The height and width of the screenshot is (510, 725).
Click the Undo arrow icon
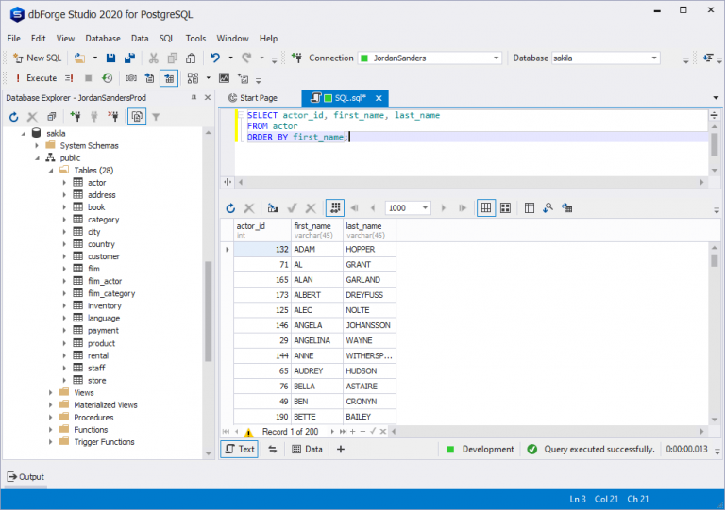(x=216, y=58)
